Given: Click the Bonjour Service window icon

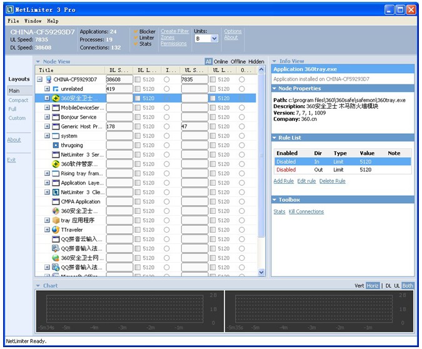Looking at the screenshot, I should point(56,117).
